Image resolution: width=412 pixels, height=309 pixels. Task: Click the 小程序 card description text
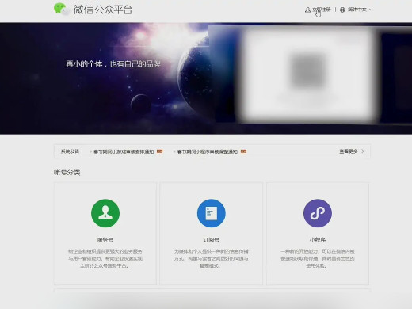coord(318,258)
